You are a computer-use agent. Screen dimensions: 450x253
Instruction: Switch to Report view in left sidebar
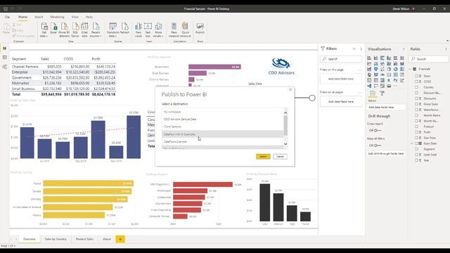coord(5,48)
